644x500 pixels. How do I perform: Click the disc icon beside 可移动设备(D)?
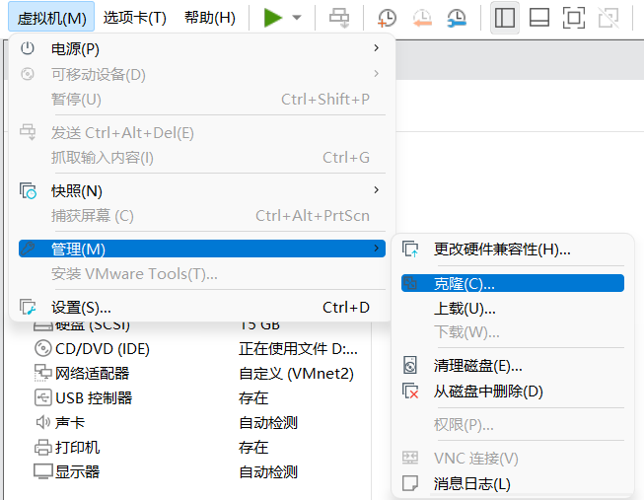(x=28, y=74)
